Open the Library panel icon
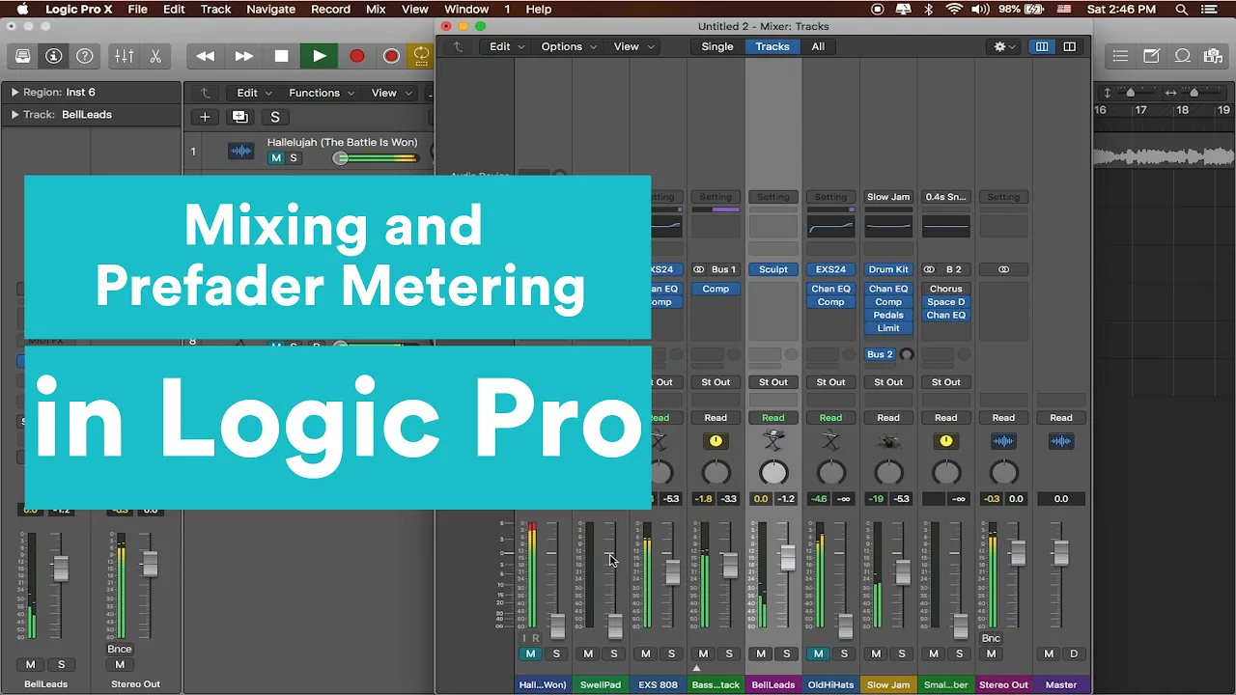 tap(22, 56)
